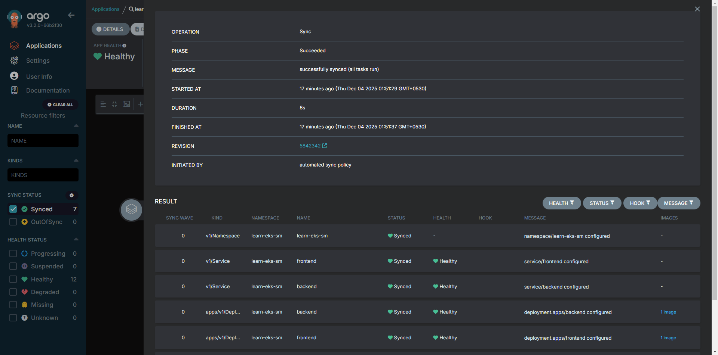The width and height of the screenshot is (718, 355).
Task: Navigate to Applications via the breadcrumb
Action: pos(105,9)
